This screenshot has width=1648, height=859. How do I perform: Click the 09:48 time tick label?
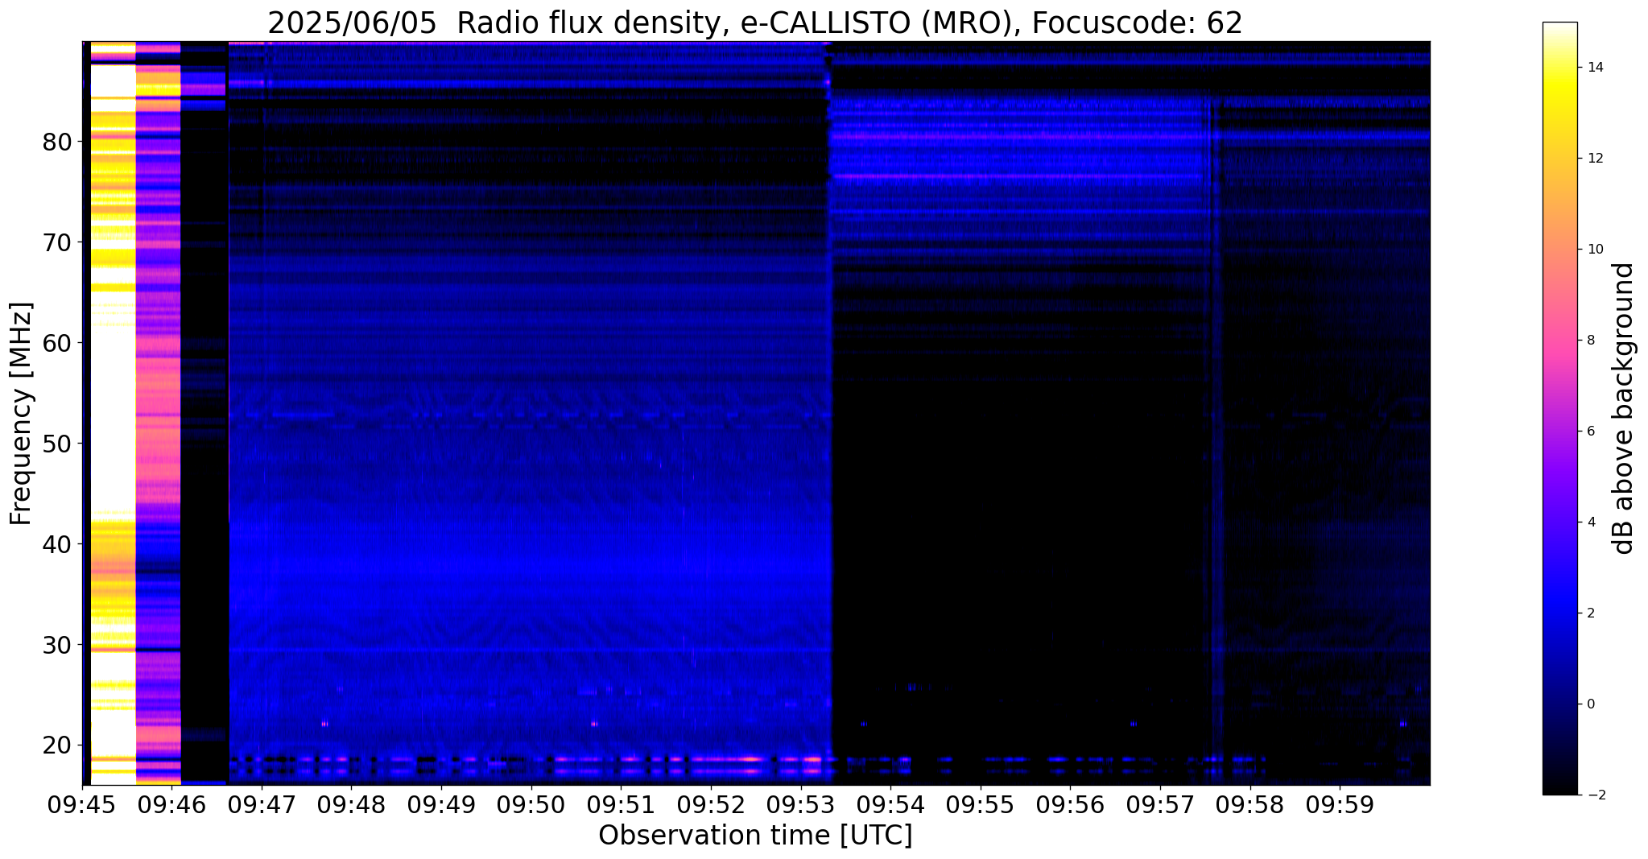point(350,803)
